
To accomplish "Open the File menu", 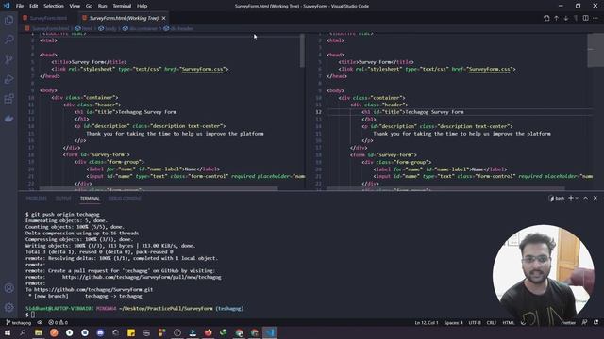I will (x=20, y=6).
